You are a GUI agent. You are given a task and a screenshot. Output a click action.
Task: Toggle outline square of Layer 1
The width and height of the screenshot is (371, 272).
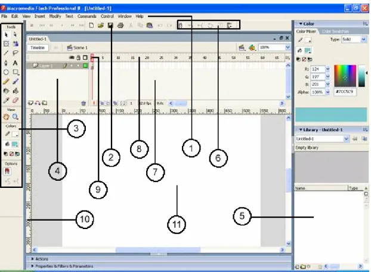click(x=85, y=66)
